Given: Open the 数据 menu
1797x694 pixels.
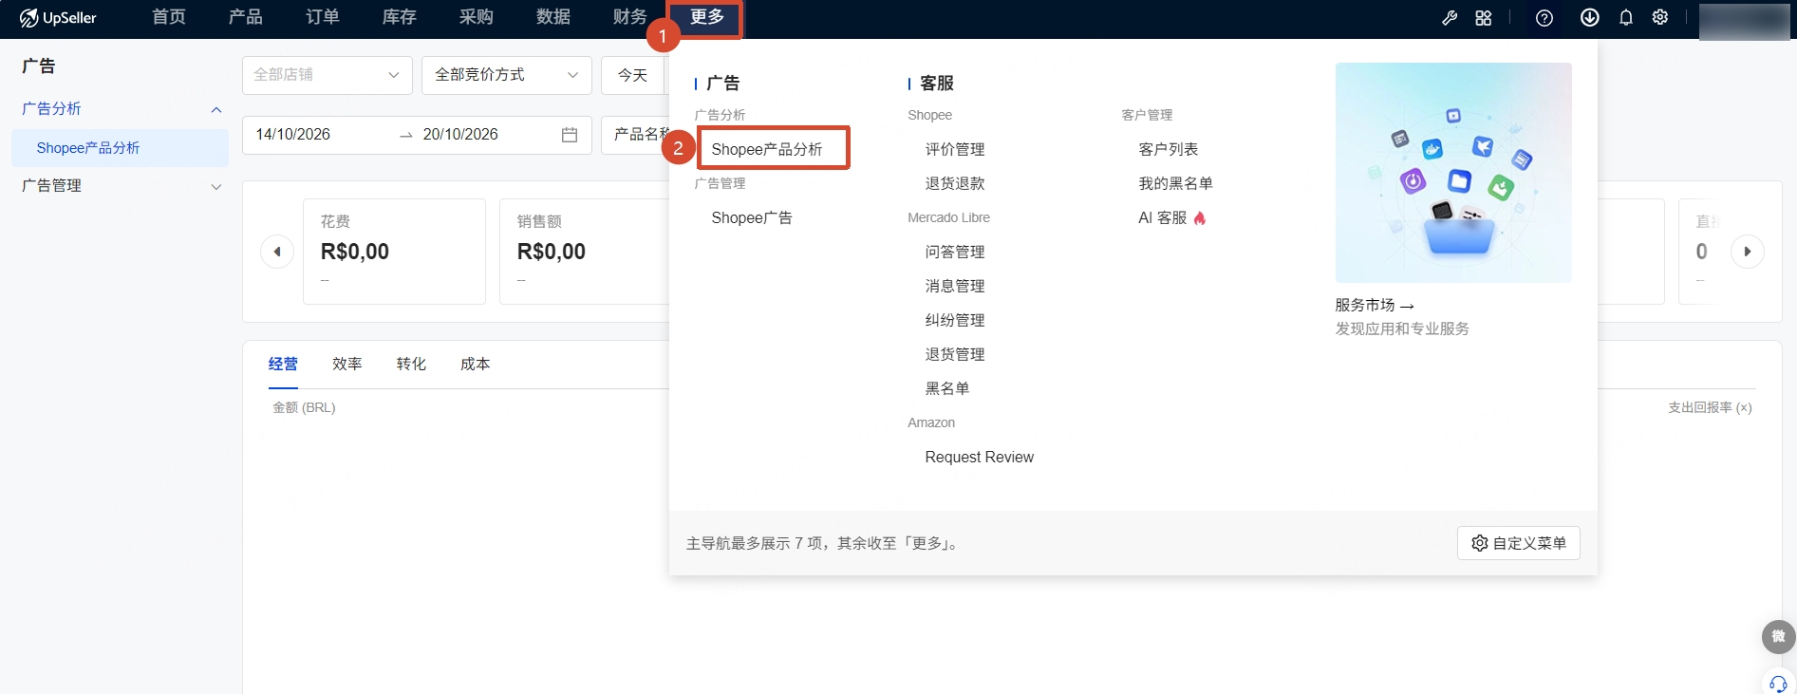Looking at the screenshot, I should click(553, 17).
